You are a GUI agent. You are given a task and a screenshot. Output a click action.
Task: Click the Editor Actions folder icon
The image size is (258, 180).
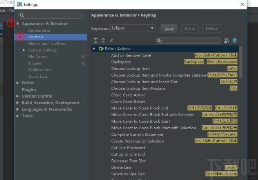(101, 49)
